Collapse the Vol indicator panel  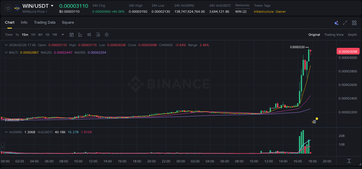pos(6,132)
